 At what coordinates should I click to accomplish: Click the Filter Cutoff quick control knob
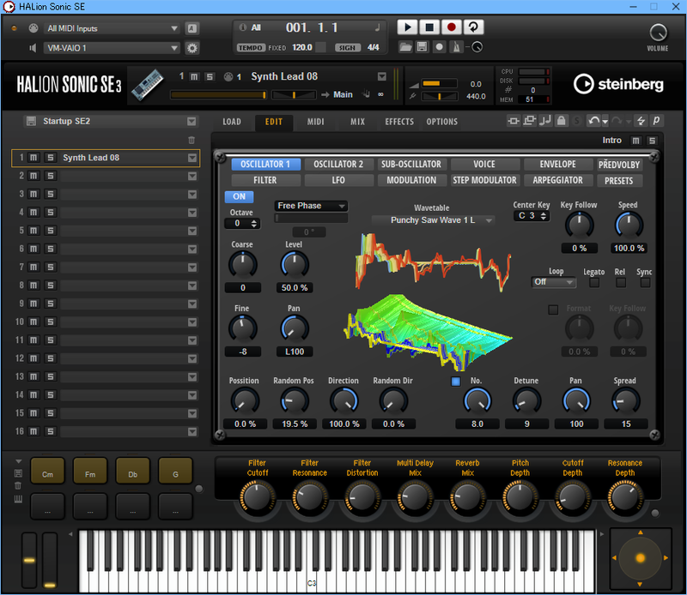[x=257, y=498]
